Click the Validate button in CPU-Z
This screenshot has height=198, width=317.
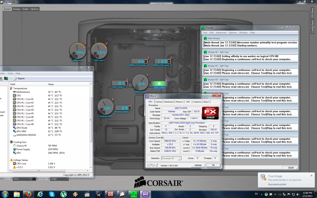point(198,165)
